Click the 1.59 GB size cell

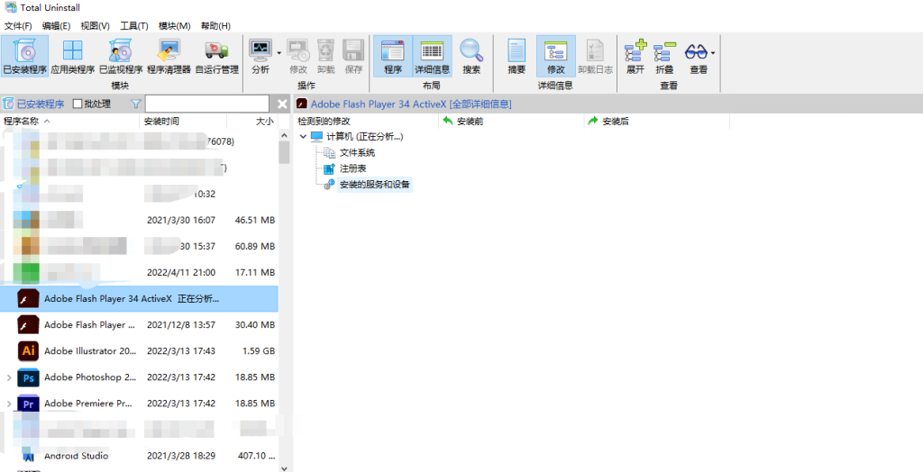tap(259, 351)
